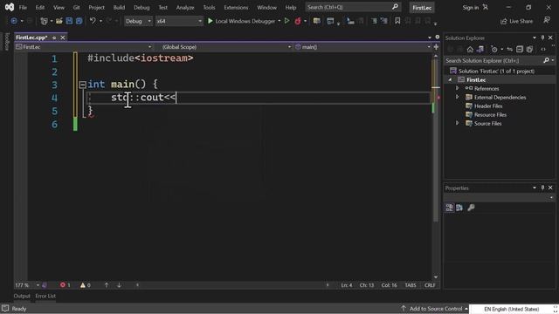559x314 pixels.
Task: Collapse the FirstLec project node
Action: coord(450,79)
